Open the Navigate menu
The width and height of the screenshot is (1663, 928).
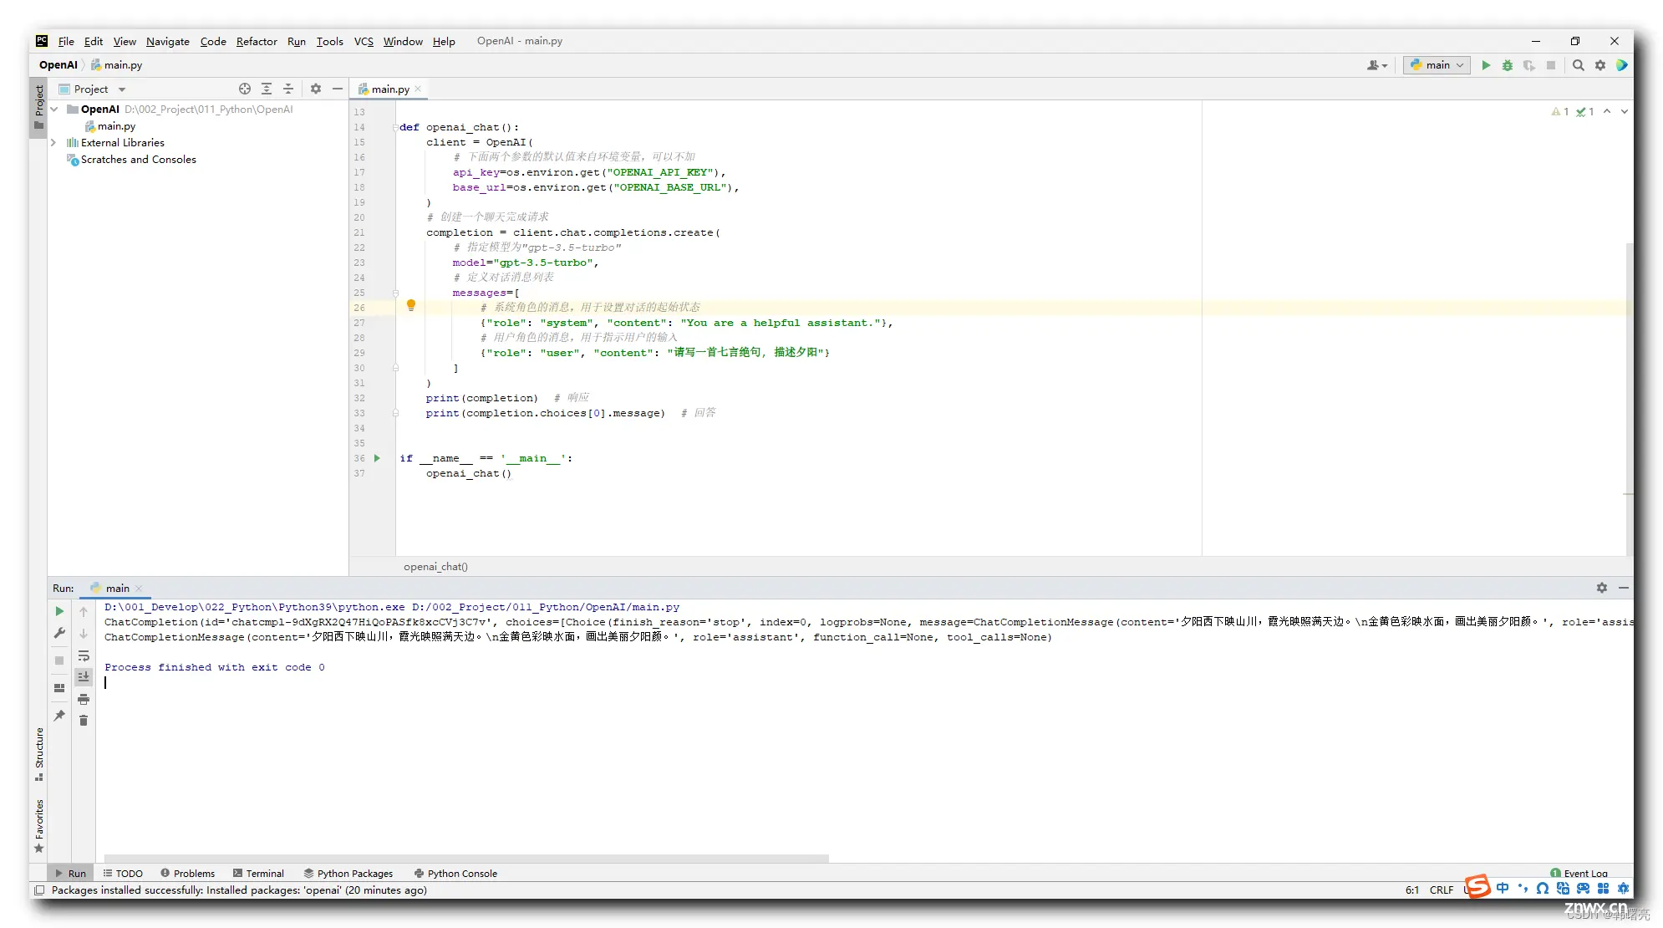click(167, 41)
